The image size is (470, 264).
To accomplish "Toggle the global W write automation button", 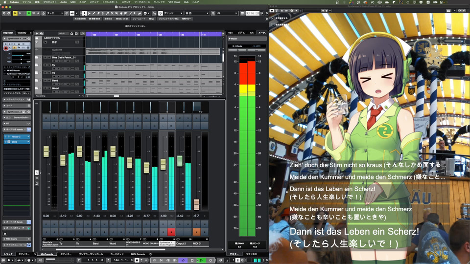I will click(x=34, y=13).
